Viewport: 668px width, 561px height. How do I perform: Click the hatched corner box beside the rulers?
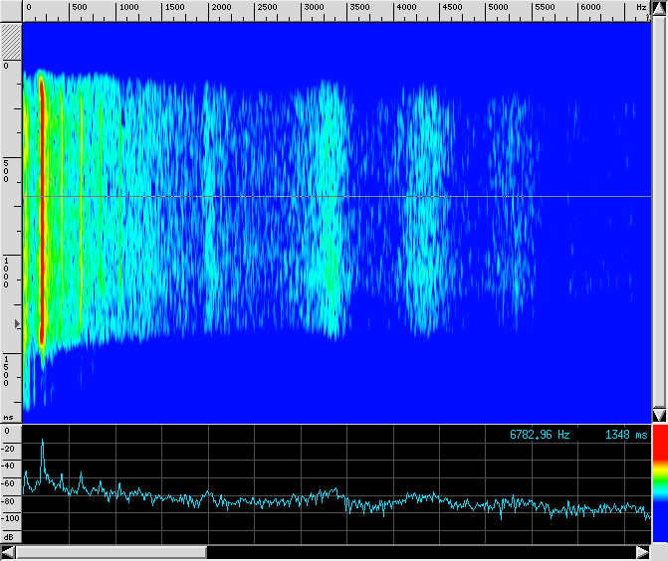(x=10, y=42)
